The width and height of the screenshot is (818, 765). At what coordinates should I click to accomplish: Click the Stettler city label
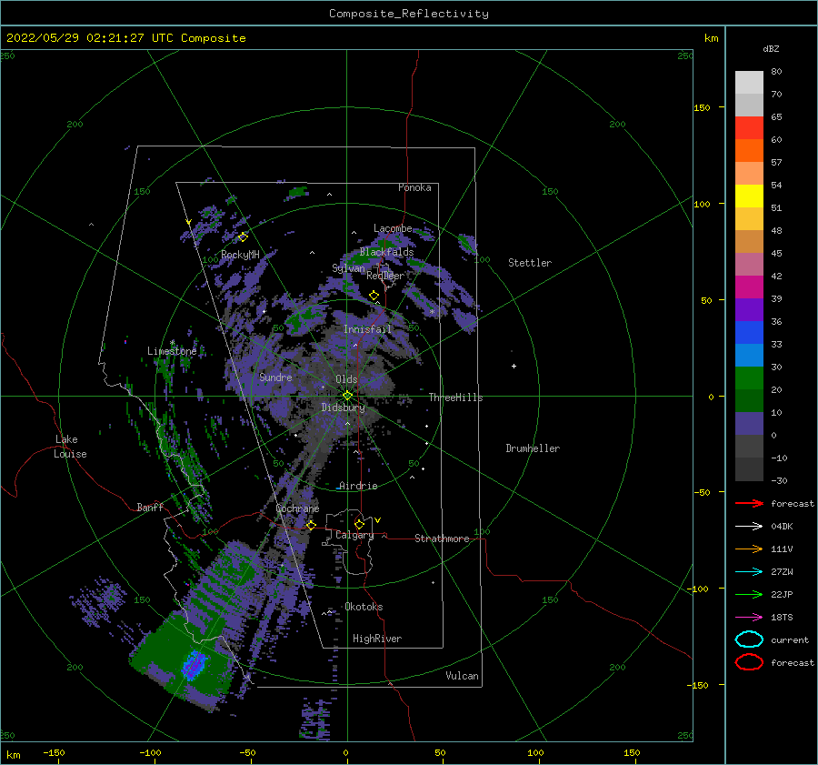[x=530, y=263]
